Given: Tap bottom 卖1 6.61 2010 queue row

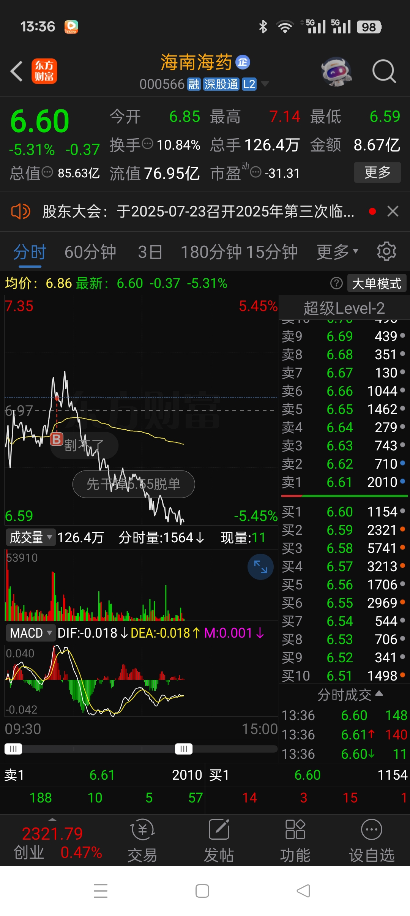Looking at the screenshot, I should pyautogui.click(x=102, y=775).
